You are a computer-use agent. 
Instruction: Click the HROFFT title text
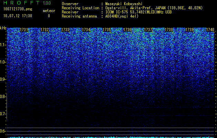coord(21,3)
